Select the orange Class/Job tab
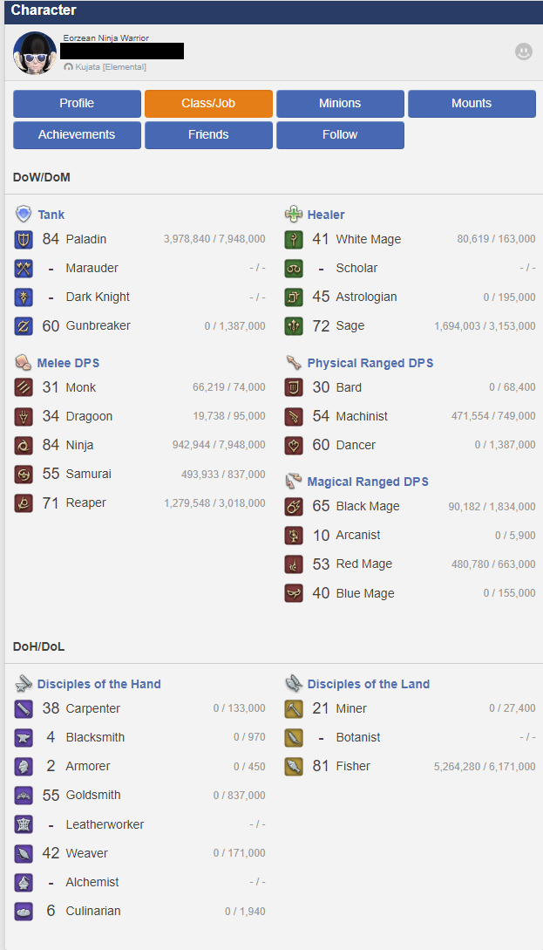 point(208,104)
